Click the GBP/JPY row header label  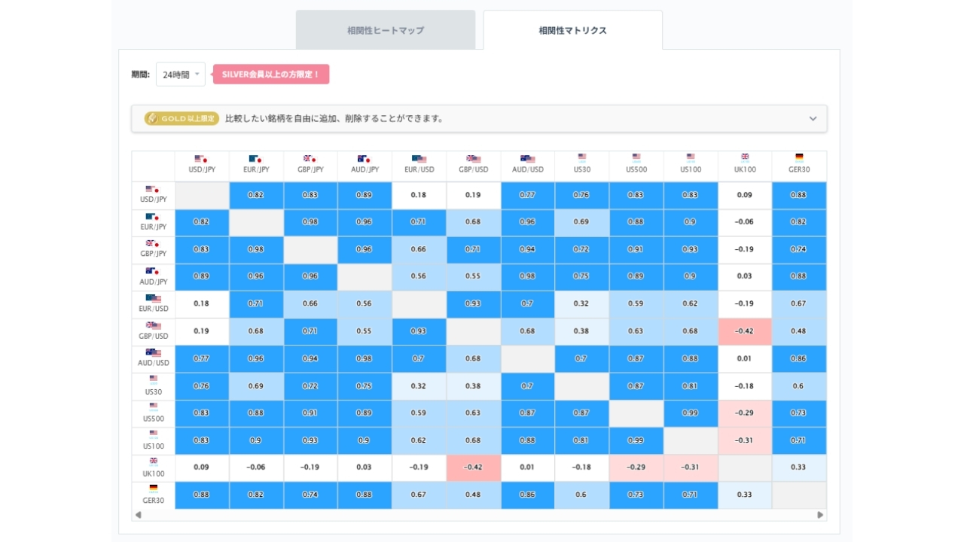[x=154, y=254]
